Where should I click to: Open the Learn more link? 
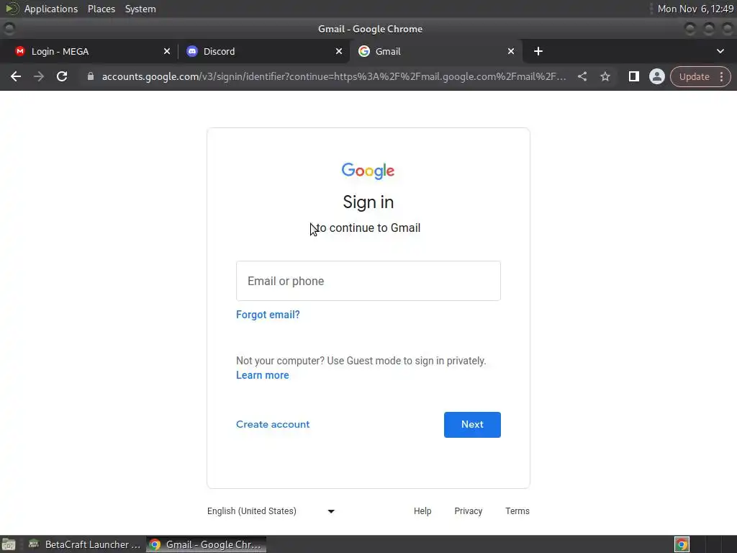[262, 375]
